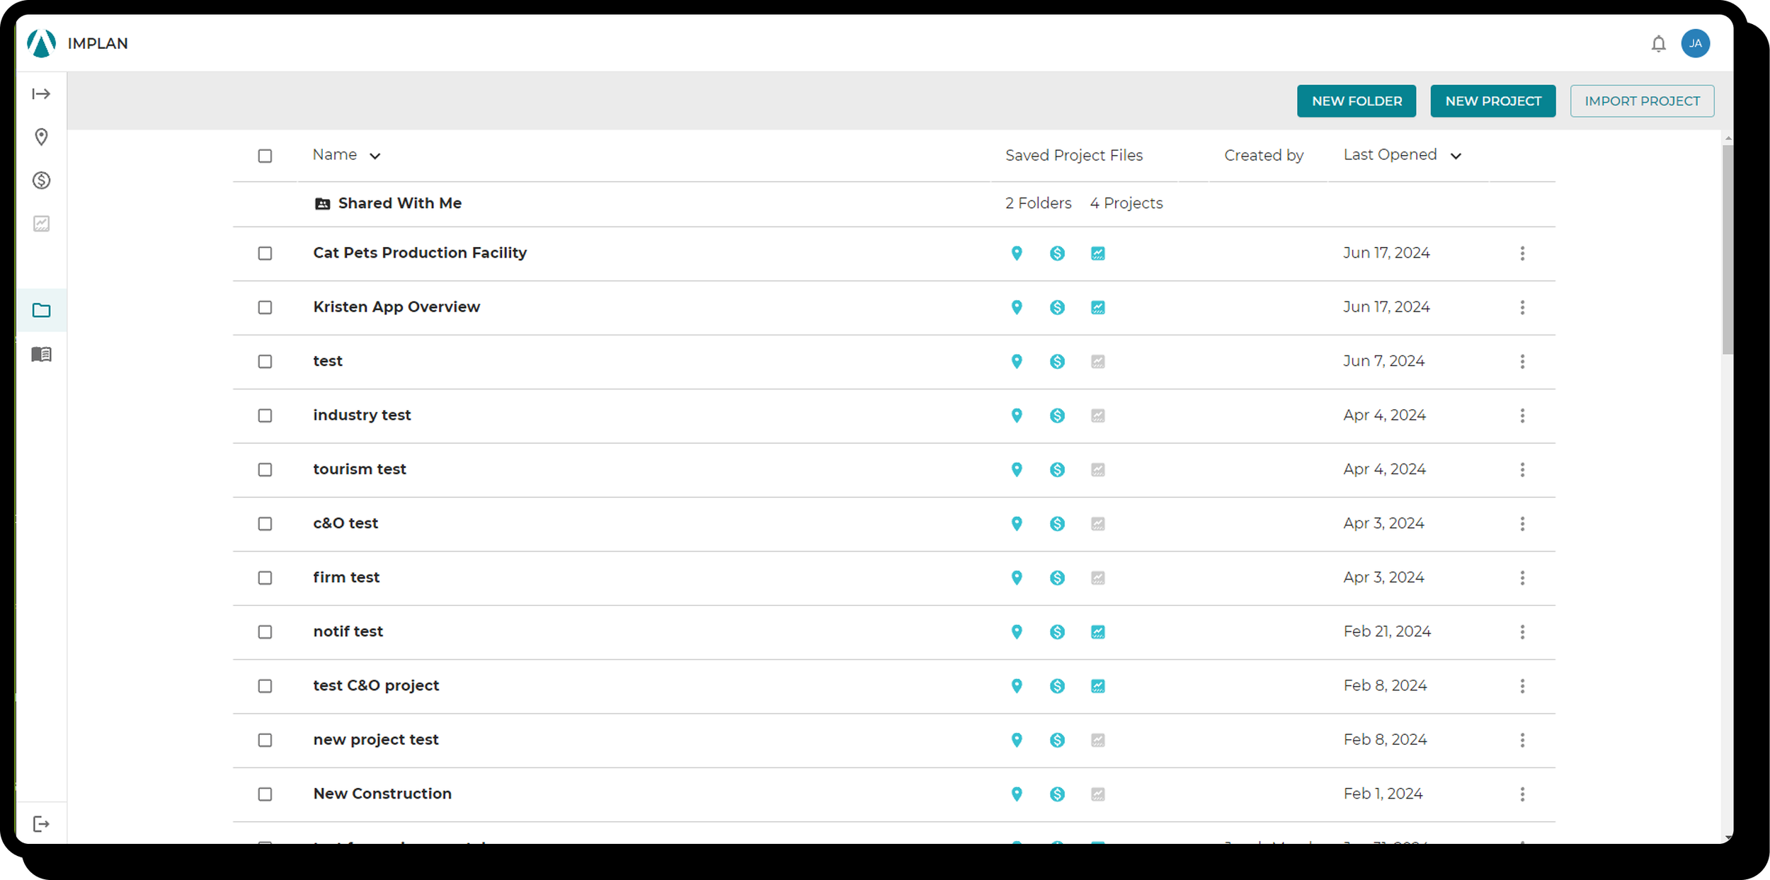
Task: Toggle Last Opened sort chevron
Action: [x=1456, y=156]
